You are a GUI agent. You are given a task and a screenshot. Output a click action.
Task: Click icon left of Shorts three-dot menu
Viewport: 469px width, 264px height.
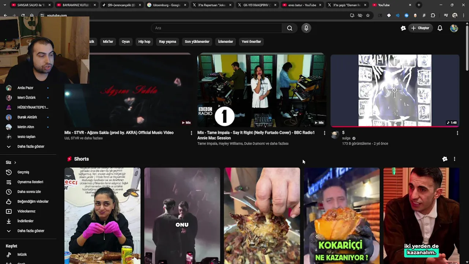(x=444, y=159)
